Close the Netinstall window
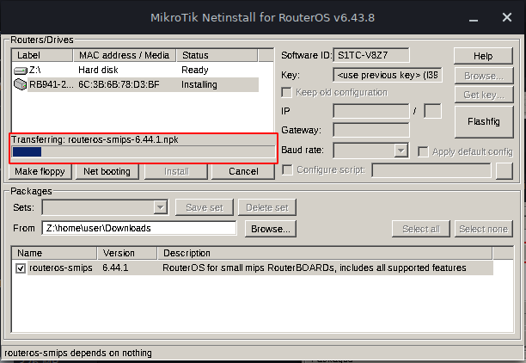Viewport: 526px width, 363px height. point(507,17)
